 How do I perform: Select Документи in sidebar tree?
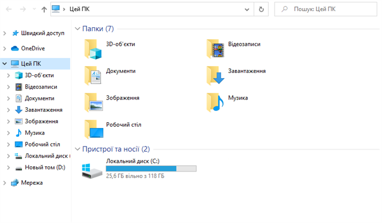[39, 98]
